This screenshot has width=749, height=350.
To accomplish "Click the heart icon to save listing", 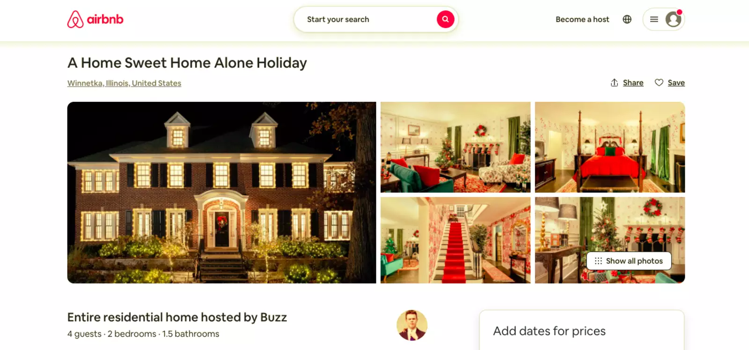I will tap(659, 83).
